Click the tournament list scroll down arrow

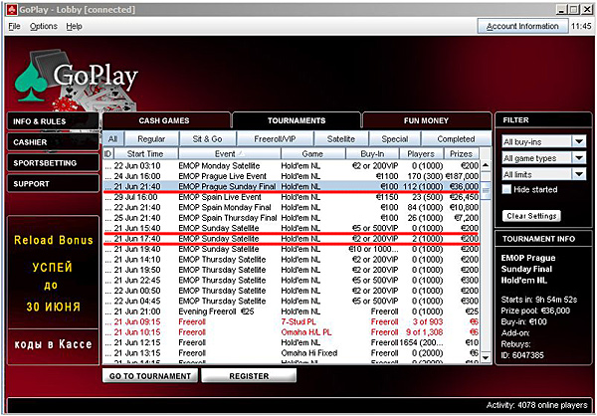pos(486,357)
